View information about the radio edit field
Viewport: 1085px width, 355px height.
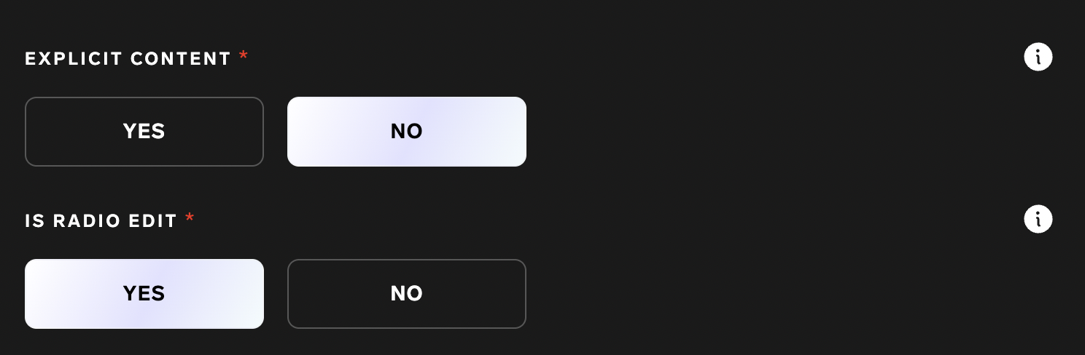[x=1038, y=219]
